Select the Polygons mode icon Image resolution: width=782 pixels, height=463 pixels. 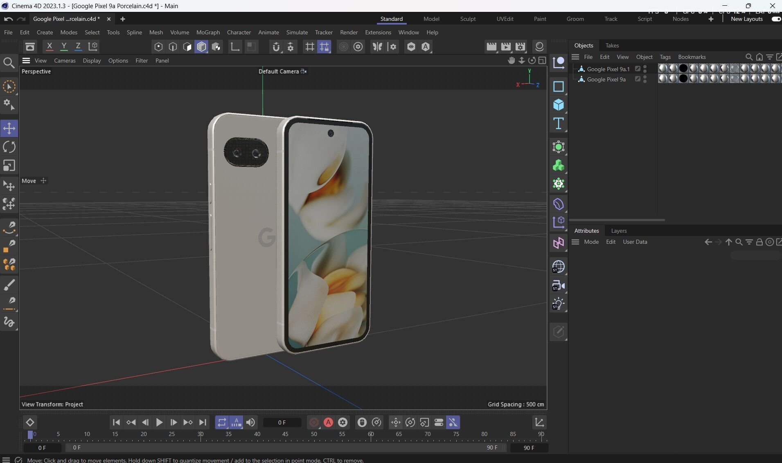(187, 47)
